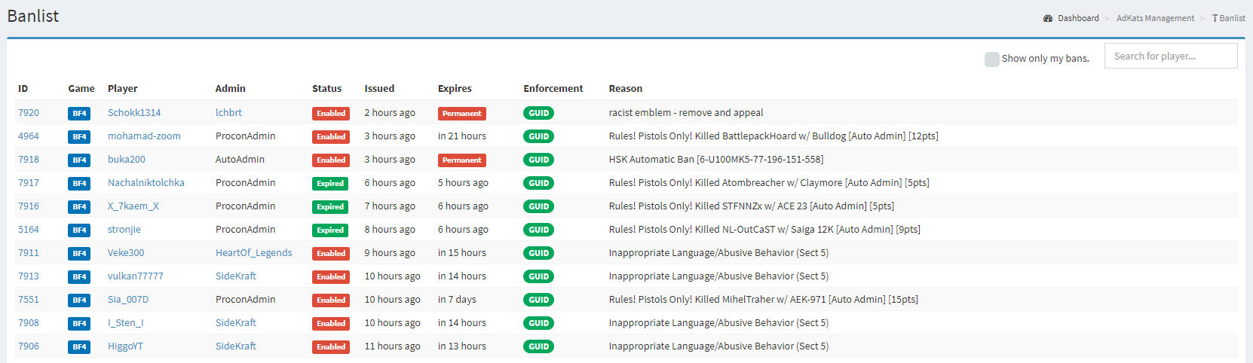Click GUID enforcement badge for HiggoYT
Image resolution: width=1253 pixels, height=363 pixels.
coord(539,346)
